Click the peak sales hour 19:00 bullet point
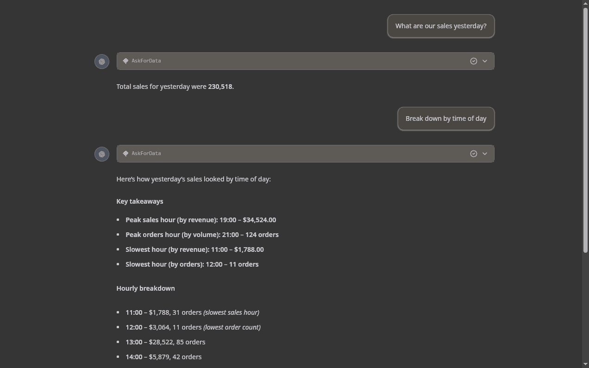 [x=201, y=220]
